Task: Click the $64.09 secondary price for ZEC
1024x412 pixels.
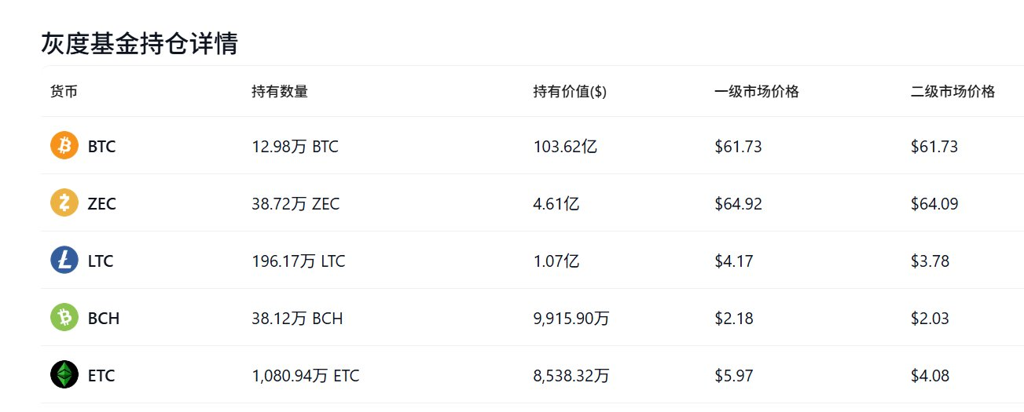Action: pos(934,204)
